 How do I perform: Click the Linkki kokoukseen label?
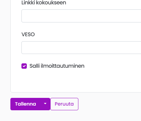(44, 3)
